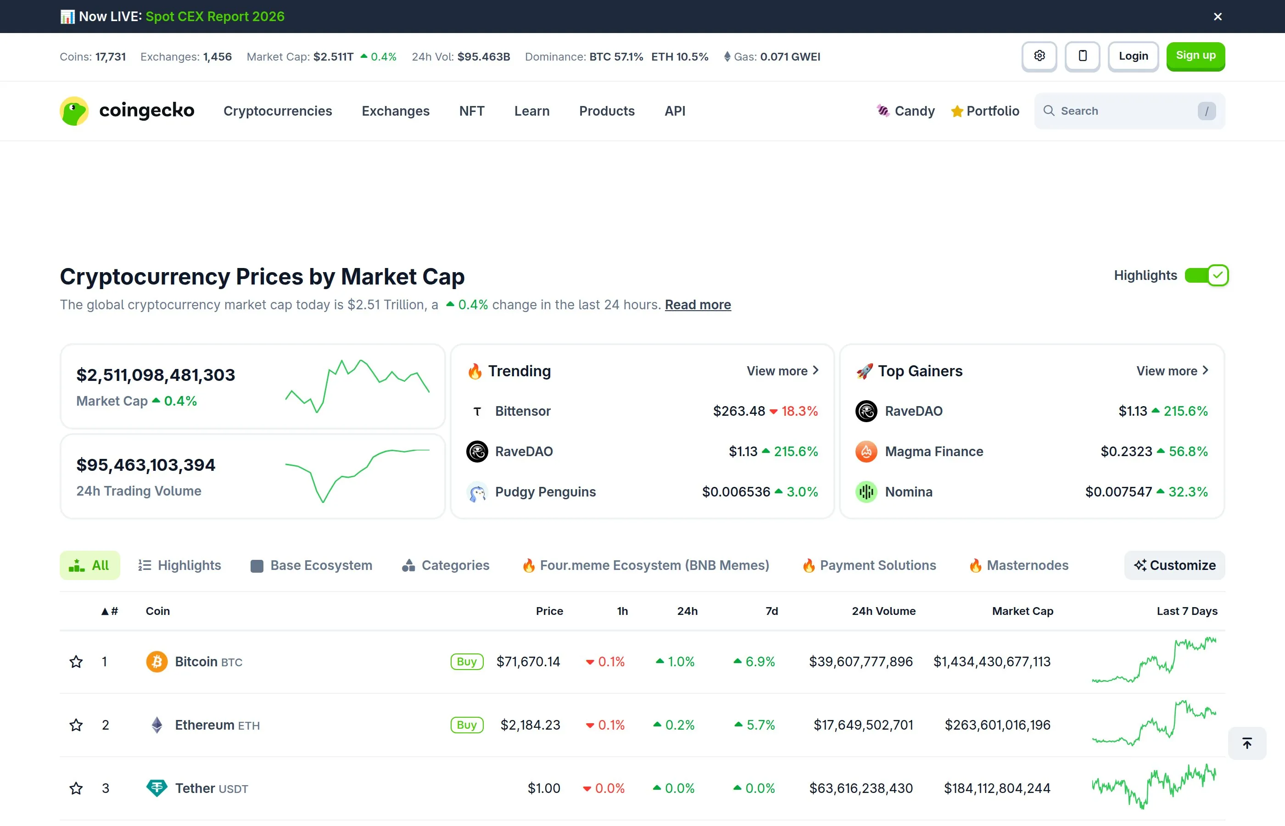Click Coins count 17,731
Image resolution: width=1285 pixels, height=826 pixels.
pos(111,57)
